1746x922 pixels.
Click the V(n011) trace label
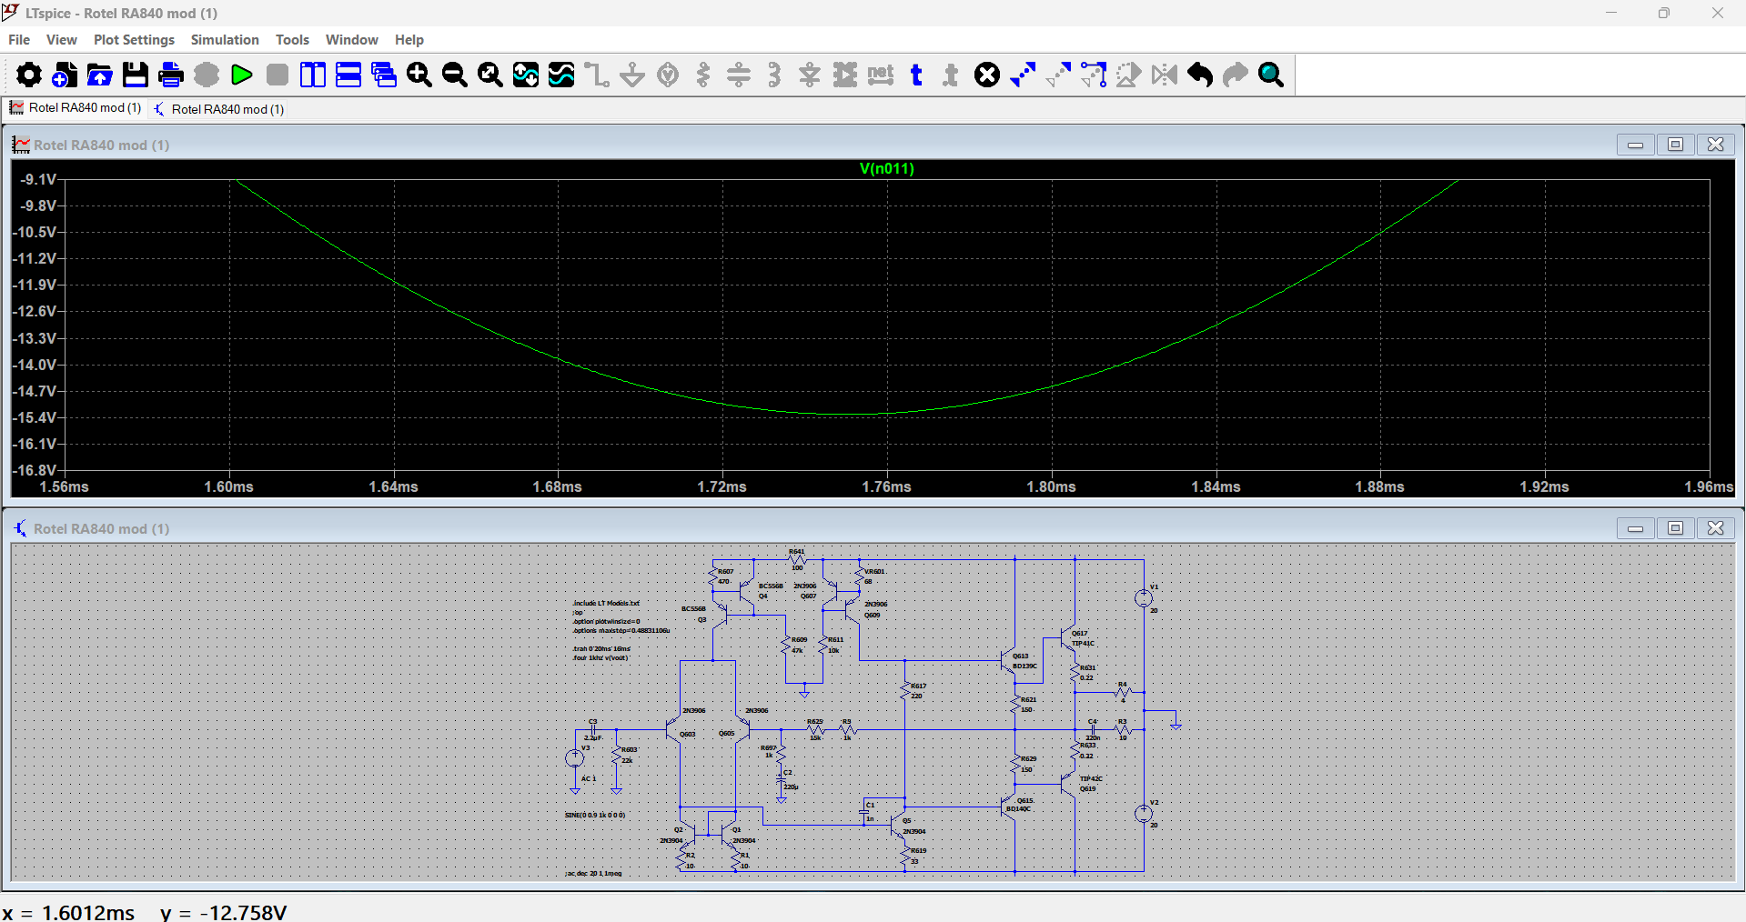click(887, 169)
